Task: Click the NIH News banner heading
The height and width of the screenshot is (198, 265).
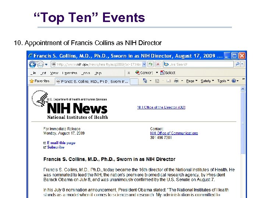Action: click(77, 108)
